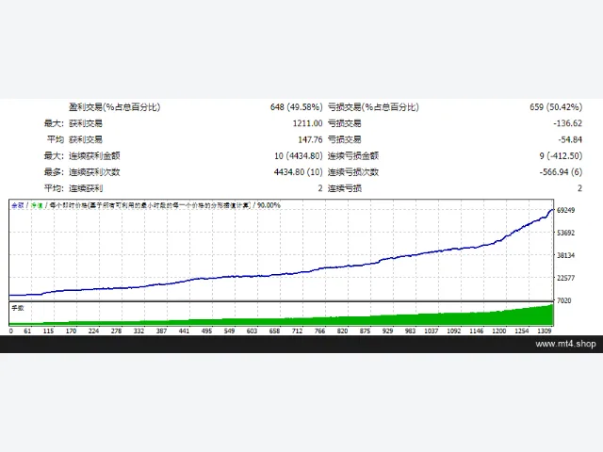
Task: Click the 连续获利 average row label
Action: [x=86, y=188]
